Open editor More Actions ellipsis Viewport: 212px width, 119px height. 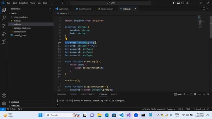tap(208, 9)
